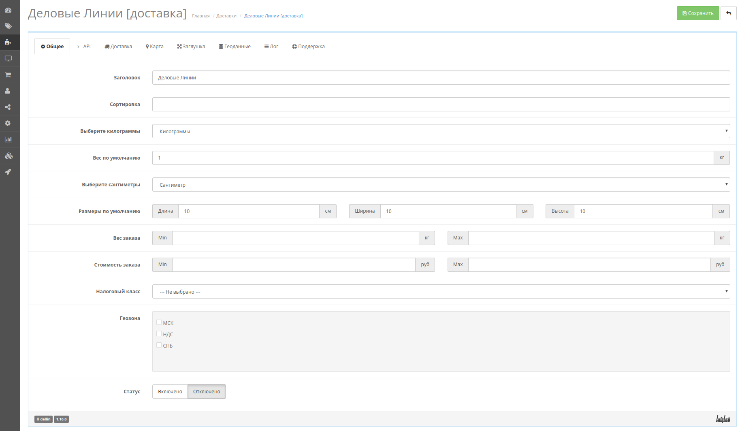Switch to the Доставка tab
The width and height of the screenshot is (740, 431).
(x=118, y=46)
